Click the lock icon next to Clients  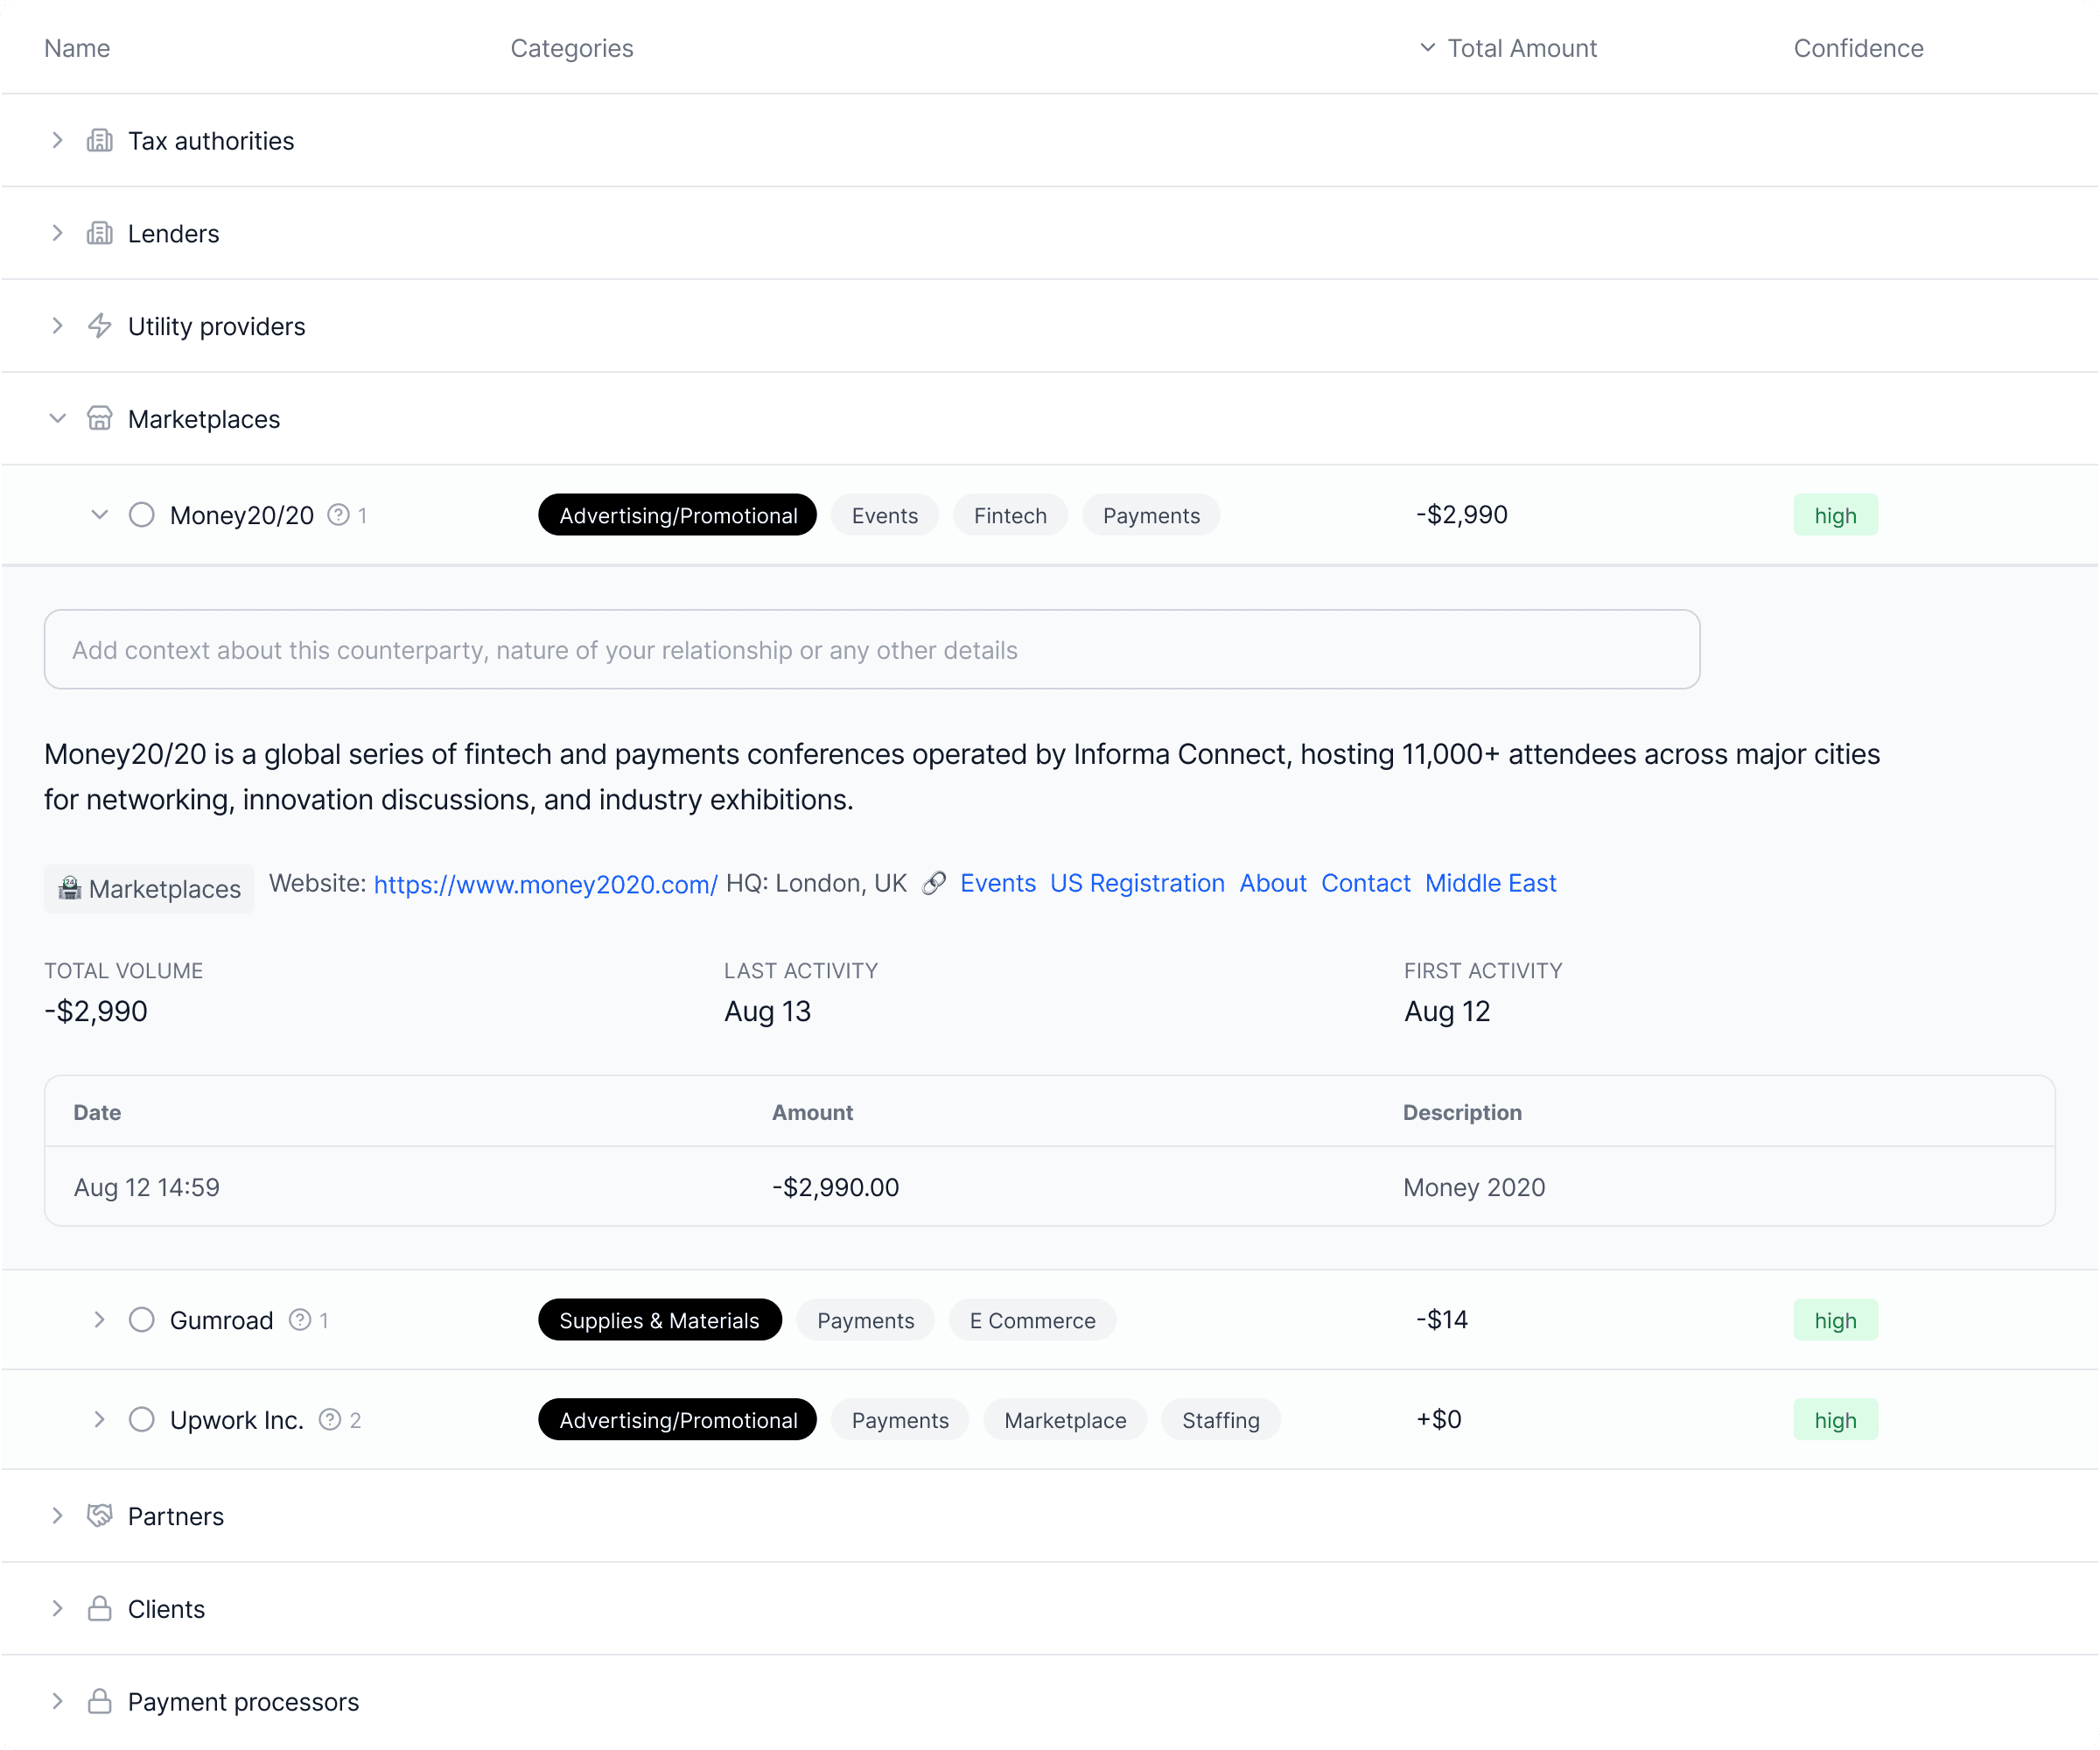100,1608
